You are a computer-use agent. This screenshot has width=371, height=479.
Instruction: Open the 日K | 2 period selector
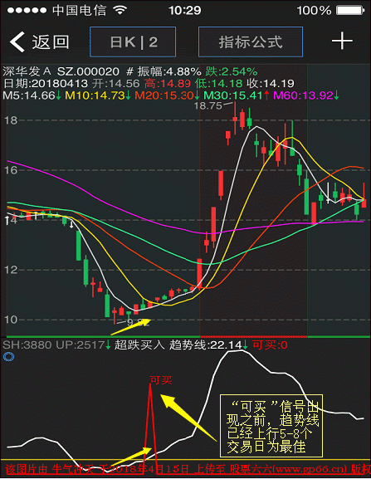(133, 42)
